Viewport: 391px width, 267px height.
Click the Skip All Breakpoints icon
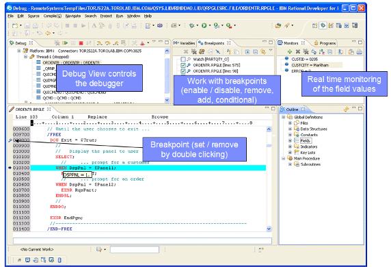coord(218,52)
